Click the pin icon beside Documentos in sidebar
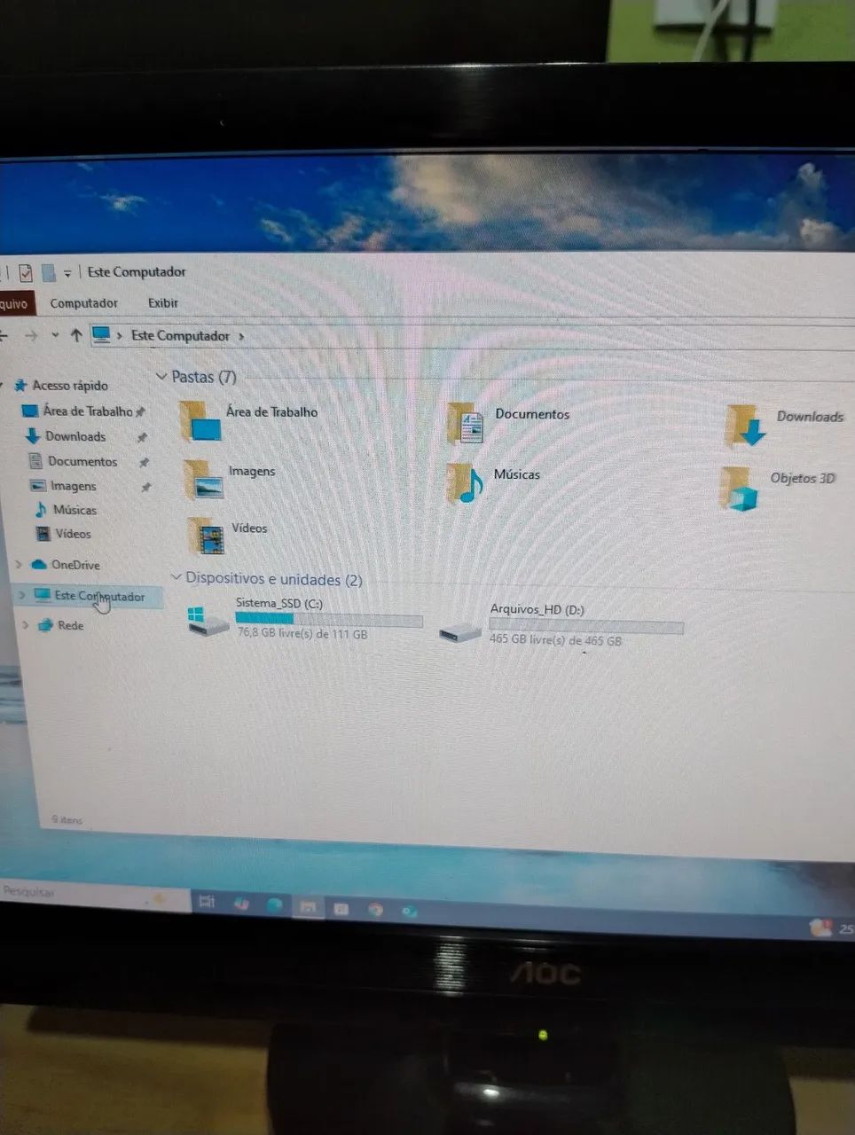The height and width of the screenshot is (1135, 855). (144, 462)
